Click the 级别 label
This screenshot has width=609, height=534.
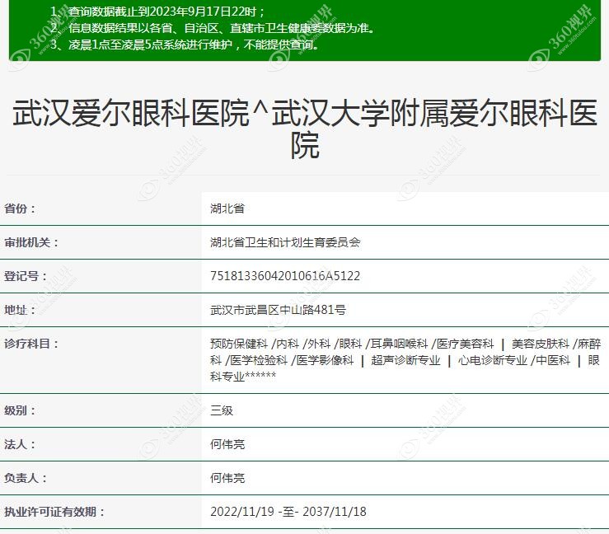point(20,410)
